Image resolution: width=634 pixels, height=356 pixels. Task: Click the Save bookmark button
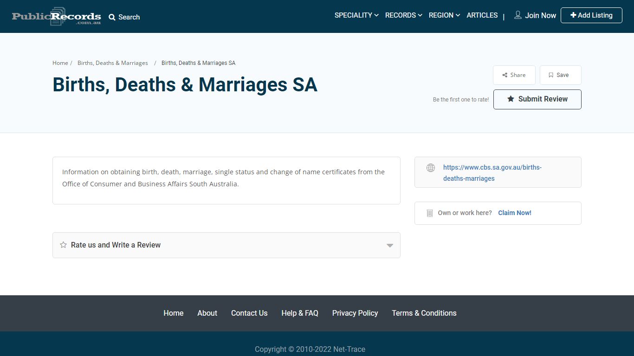(x=561, y=75)
